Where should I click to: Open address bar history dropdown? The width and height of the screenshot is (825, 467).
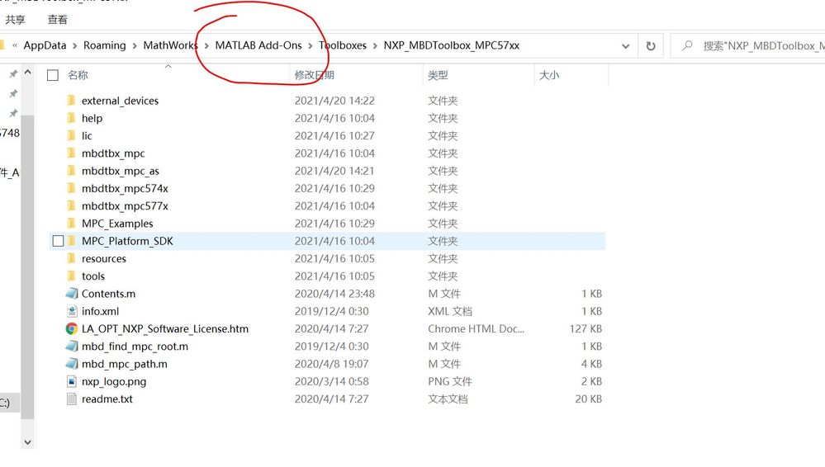tap(626, 45)
